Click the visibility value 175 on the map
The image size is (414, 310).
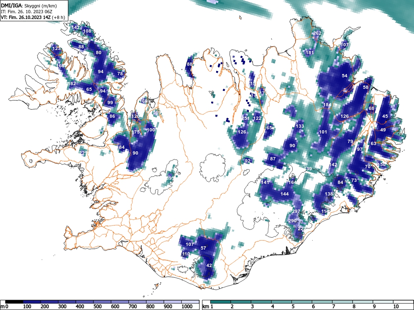pyautogui.click(x=135, y=132)
